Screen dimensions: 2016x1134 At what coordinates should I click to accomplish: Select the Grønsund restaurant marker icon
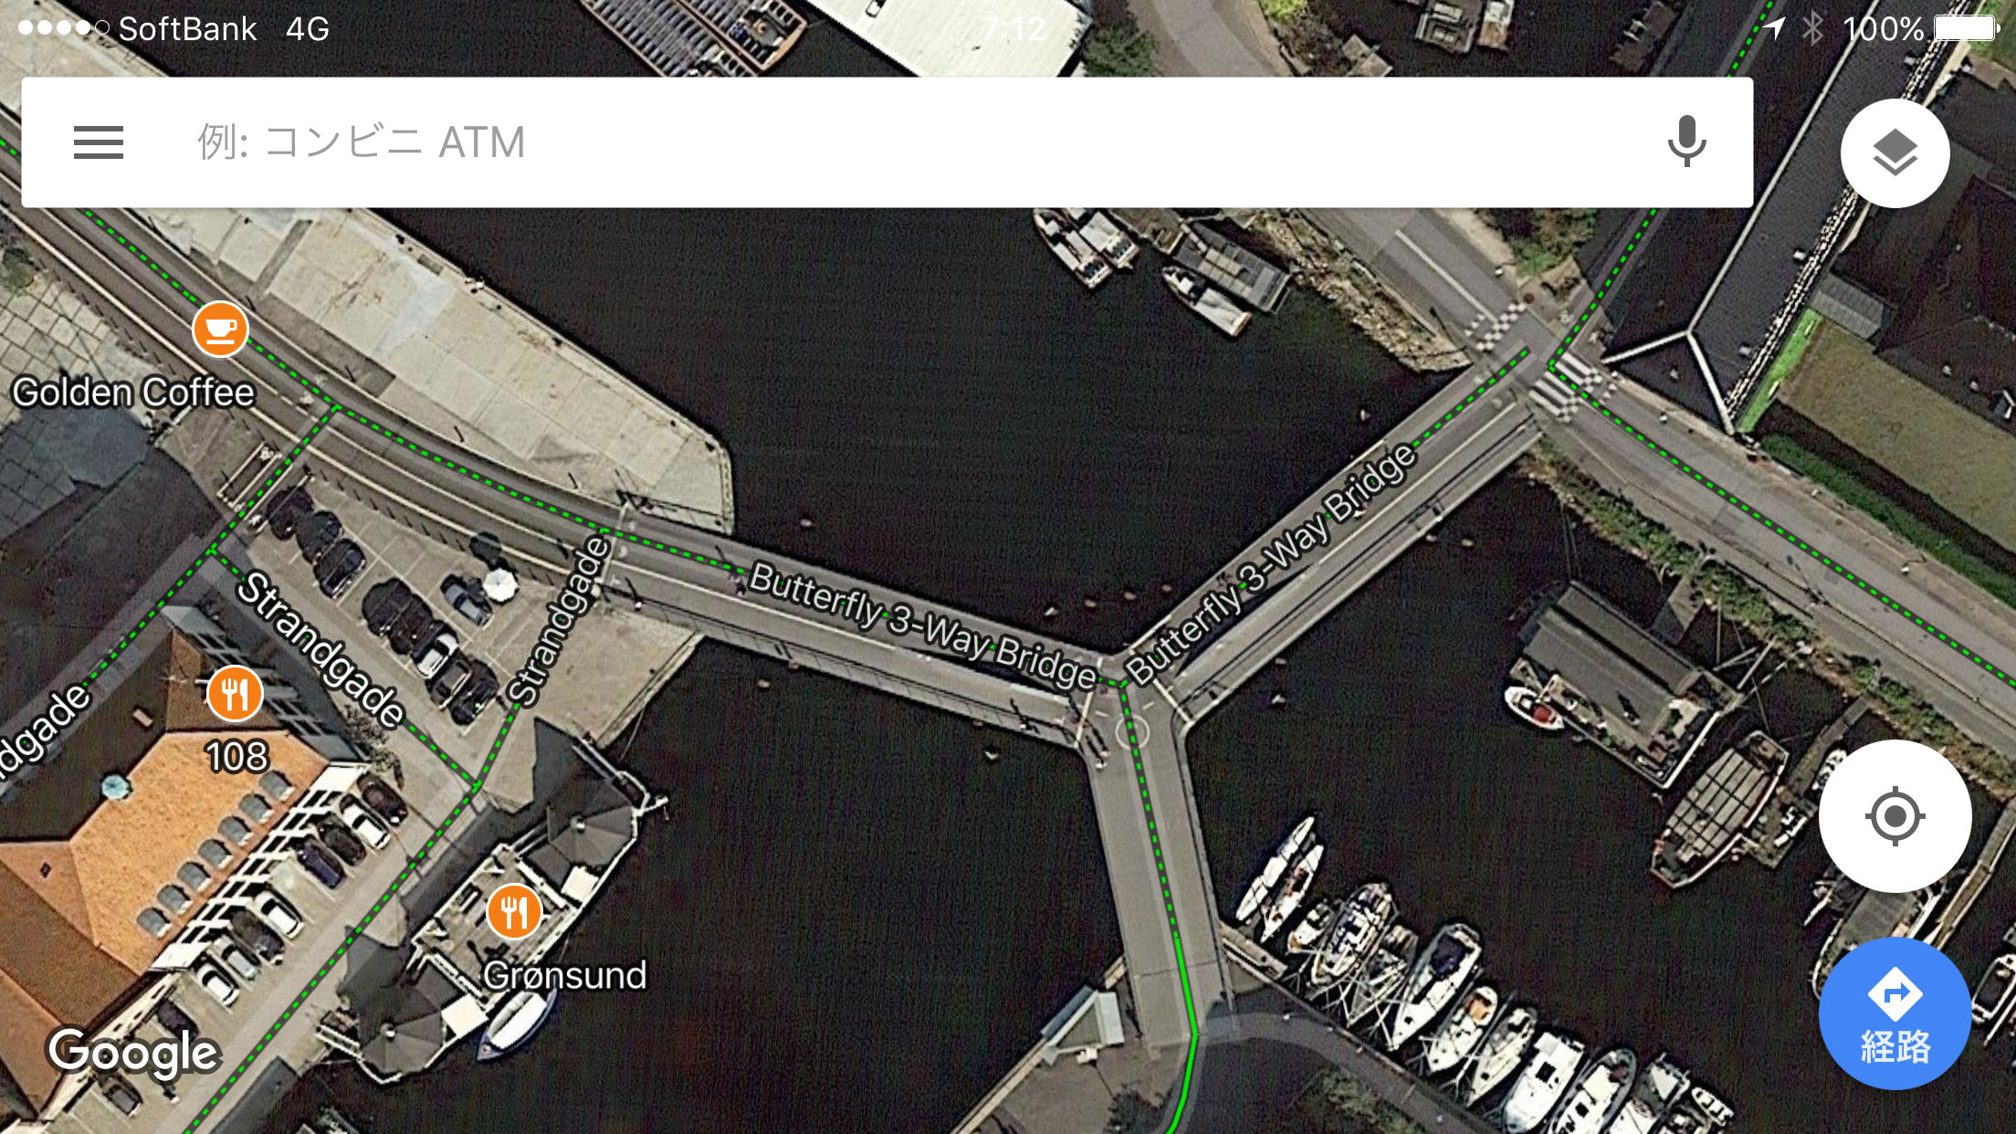(x=514, y=911)
